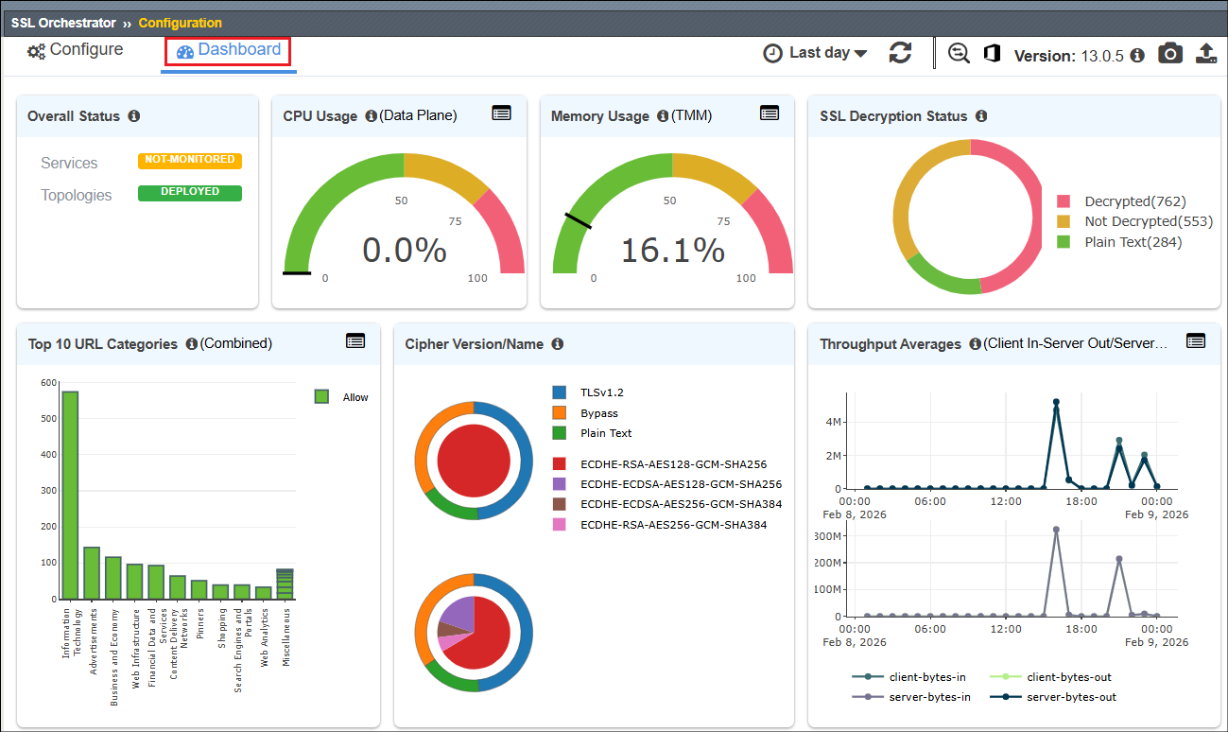Open the Throughput Averages info icon

point(976,344)
